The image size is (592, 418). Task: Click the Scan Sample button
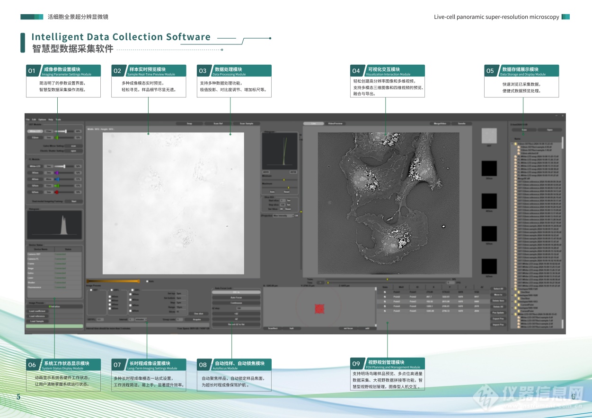(x=247, y=124)
